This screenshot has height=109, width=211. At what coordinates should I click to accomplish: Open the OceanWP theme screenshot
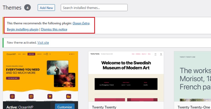click(41, 76)
